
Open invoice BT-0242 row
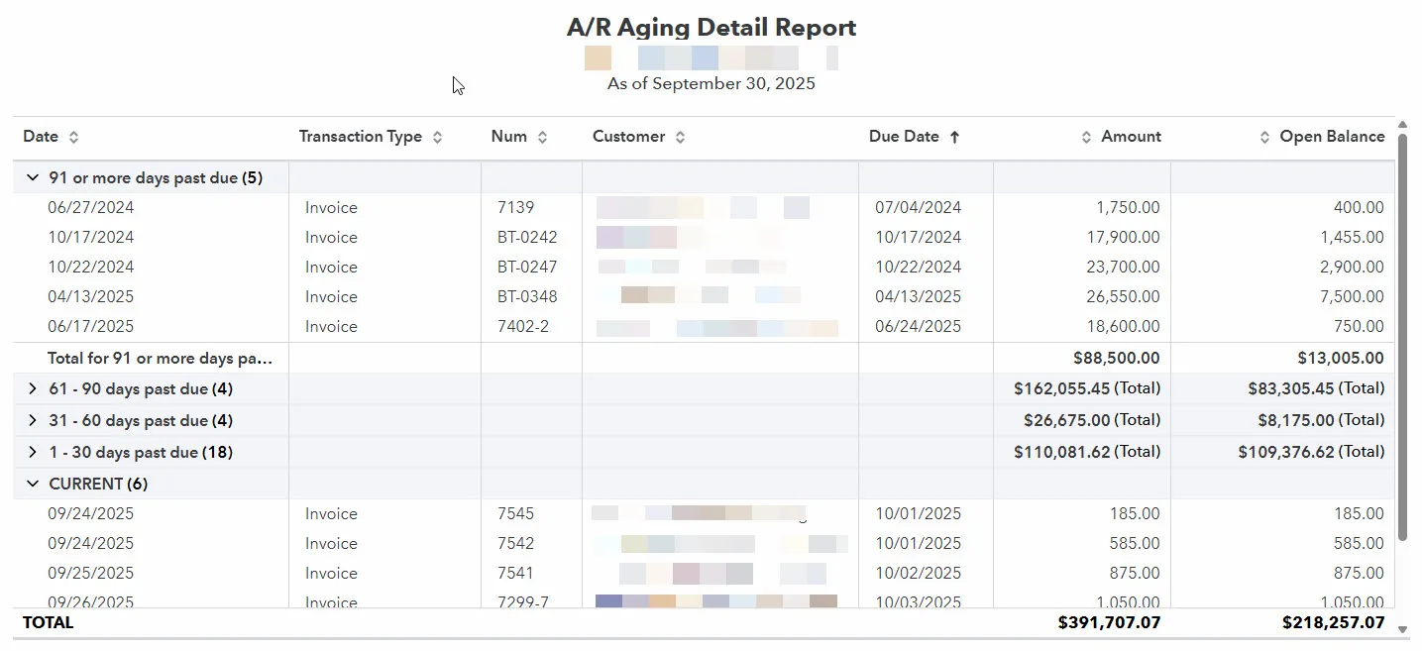(x=527, y=238)
